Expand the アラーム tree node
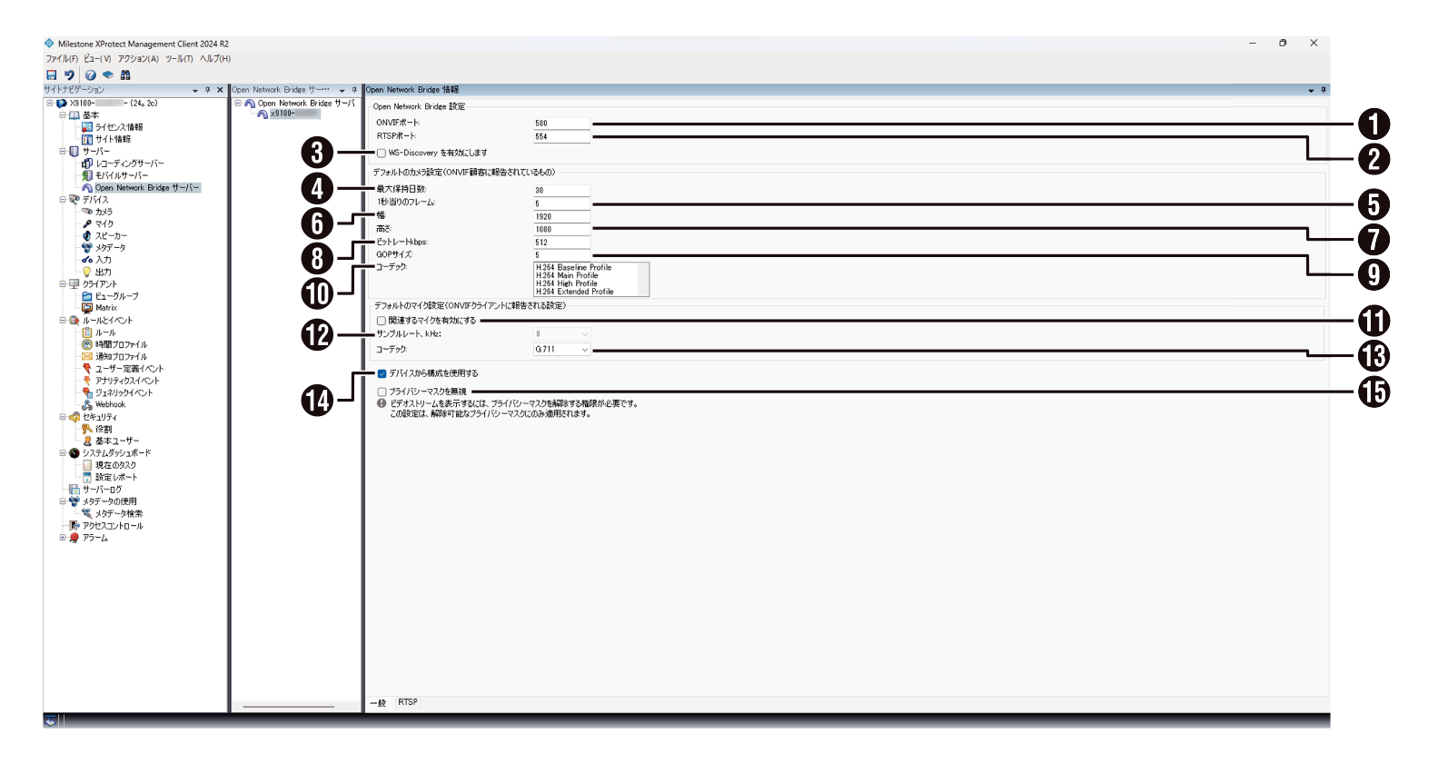 (63, 537)
